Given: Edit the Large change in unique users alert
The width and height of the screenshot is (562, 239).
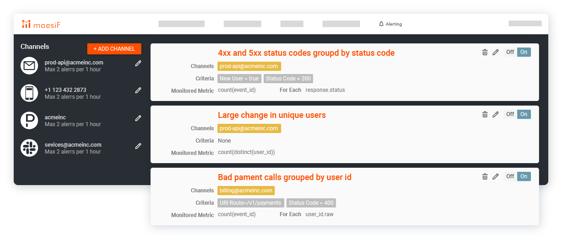Looking at the screenshot, I should (x=495, y=114).
